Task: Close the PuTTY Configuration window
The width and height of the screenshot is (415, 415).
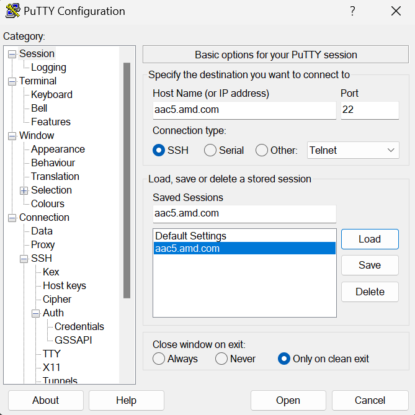Action: point(396,11)
